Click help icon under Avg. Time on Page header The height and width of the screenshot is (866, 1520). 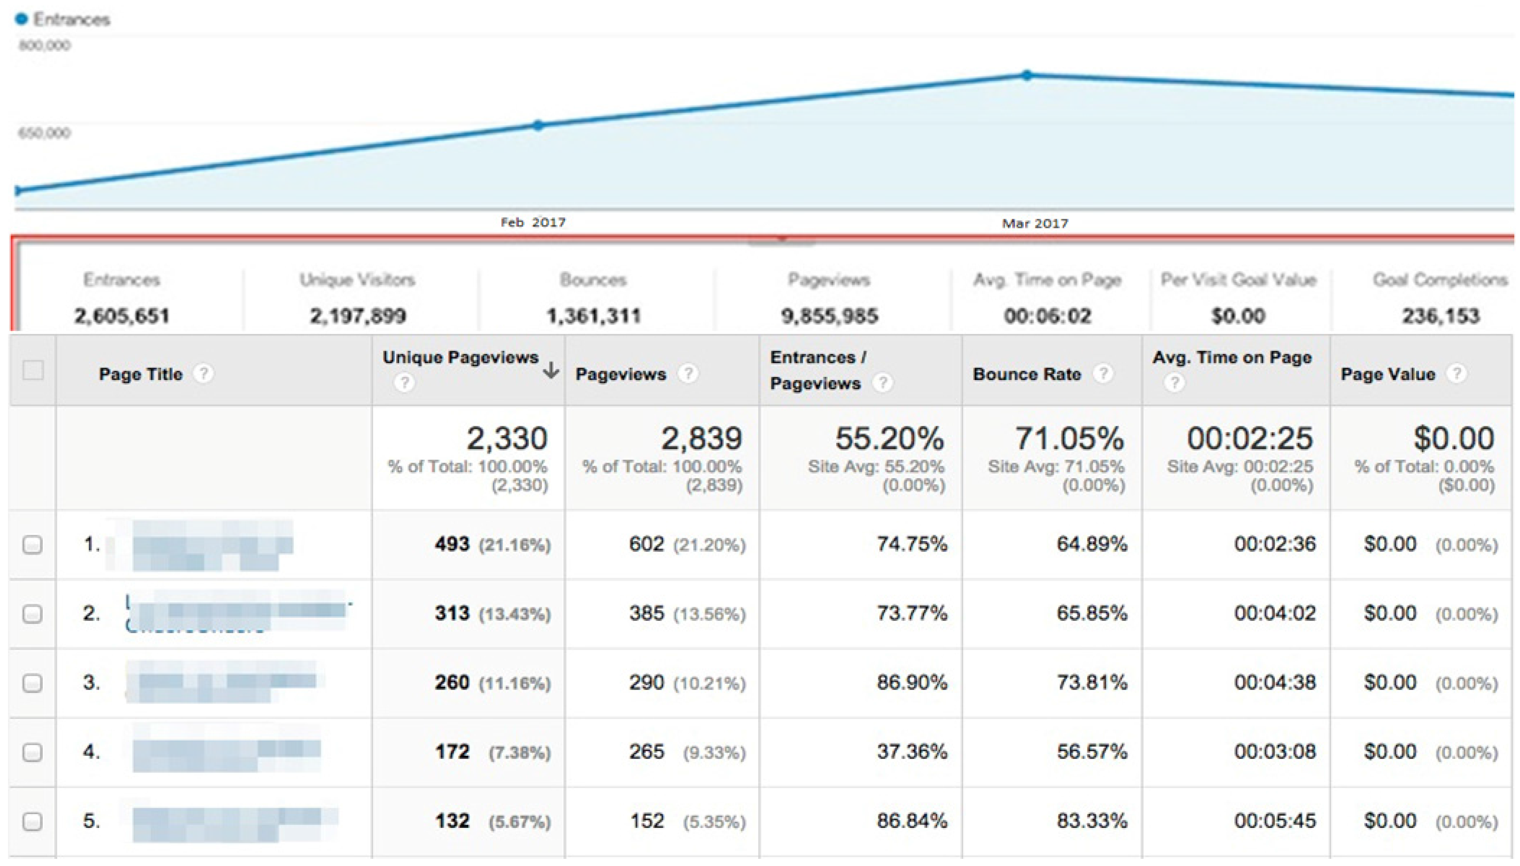coord(1174,382)
